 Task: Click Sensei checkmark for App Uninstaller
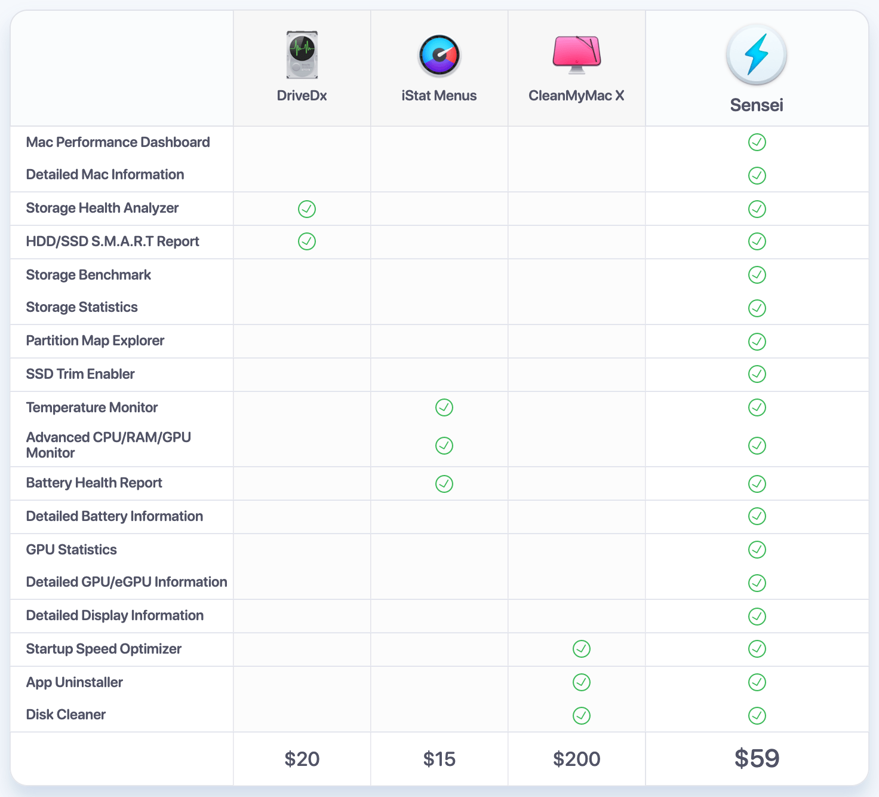tap(757, 682)
